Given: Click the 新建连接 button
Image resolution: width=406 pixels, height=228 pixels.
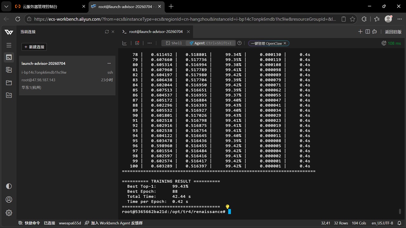Looking at the screenshot, I should 34,47.
